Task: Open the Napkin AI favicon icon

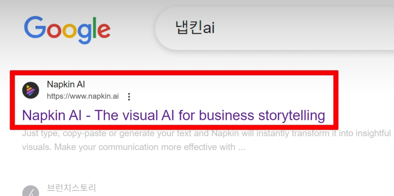Action: coord(31,90)
